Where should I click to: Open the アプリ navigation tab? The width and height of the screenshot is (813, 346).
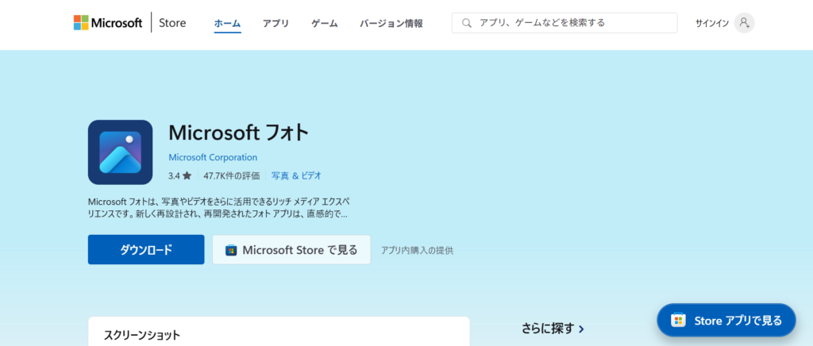[x=275, y=23]
